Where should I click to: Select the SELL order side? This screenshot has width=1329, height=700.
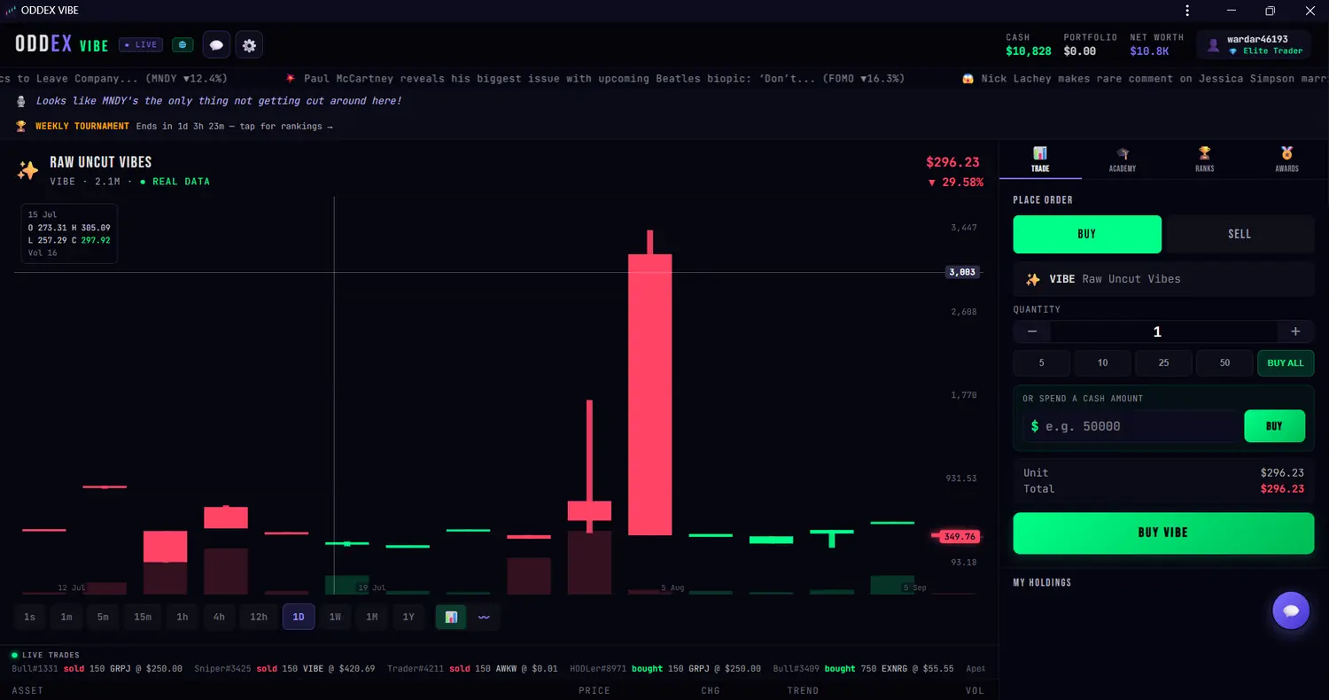pyautogui.click(x=1240, y=234)
